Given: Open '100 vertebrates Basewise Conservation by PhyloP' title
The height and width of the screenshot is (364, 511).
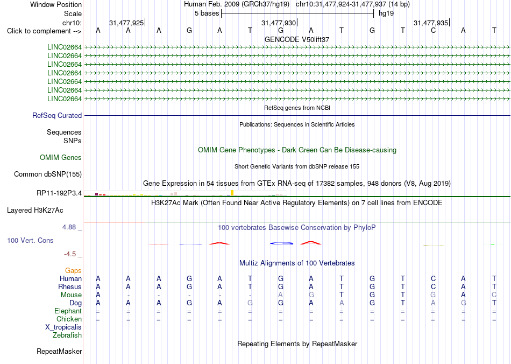Looking at the screenshot, I should 297,228.
